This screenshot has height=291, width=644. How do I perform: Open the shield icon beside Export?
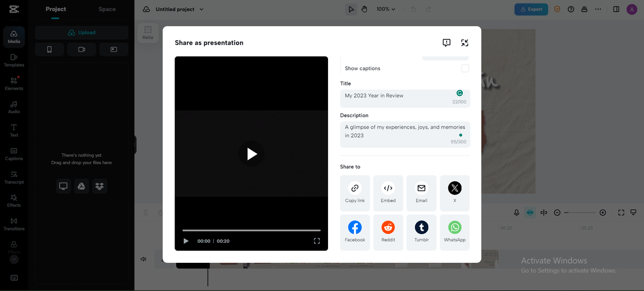coord(557,9)
